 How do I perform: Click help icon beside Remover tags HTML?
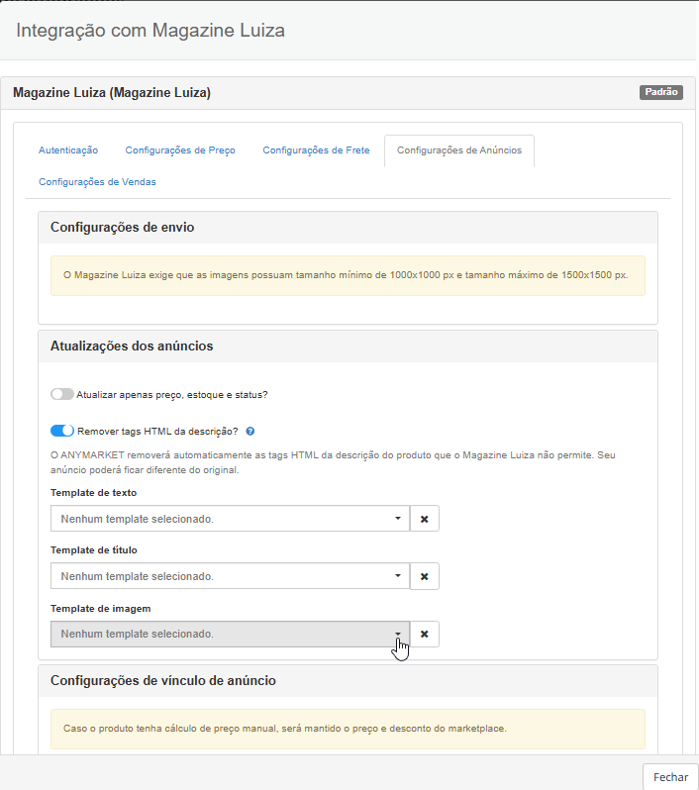pyautogui.click(x=250, y=432)
